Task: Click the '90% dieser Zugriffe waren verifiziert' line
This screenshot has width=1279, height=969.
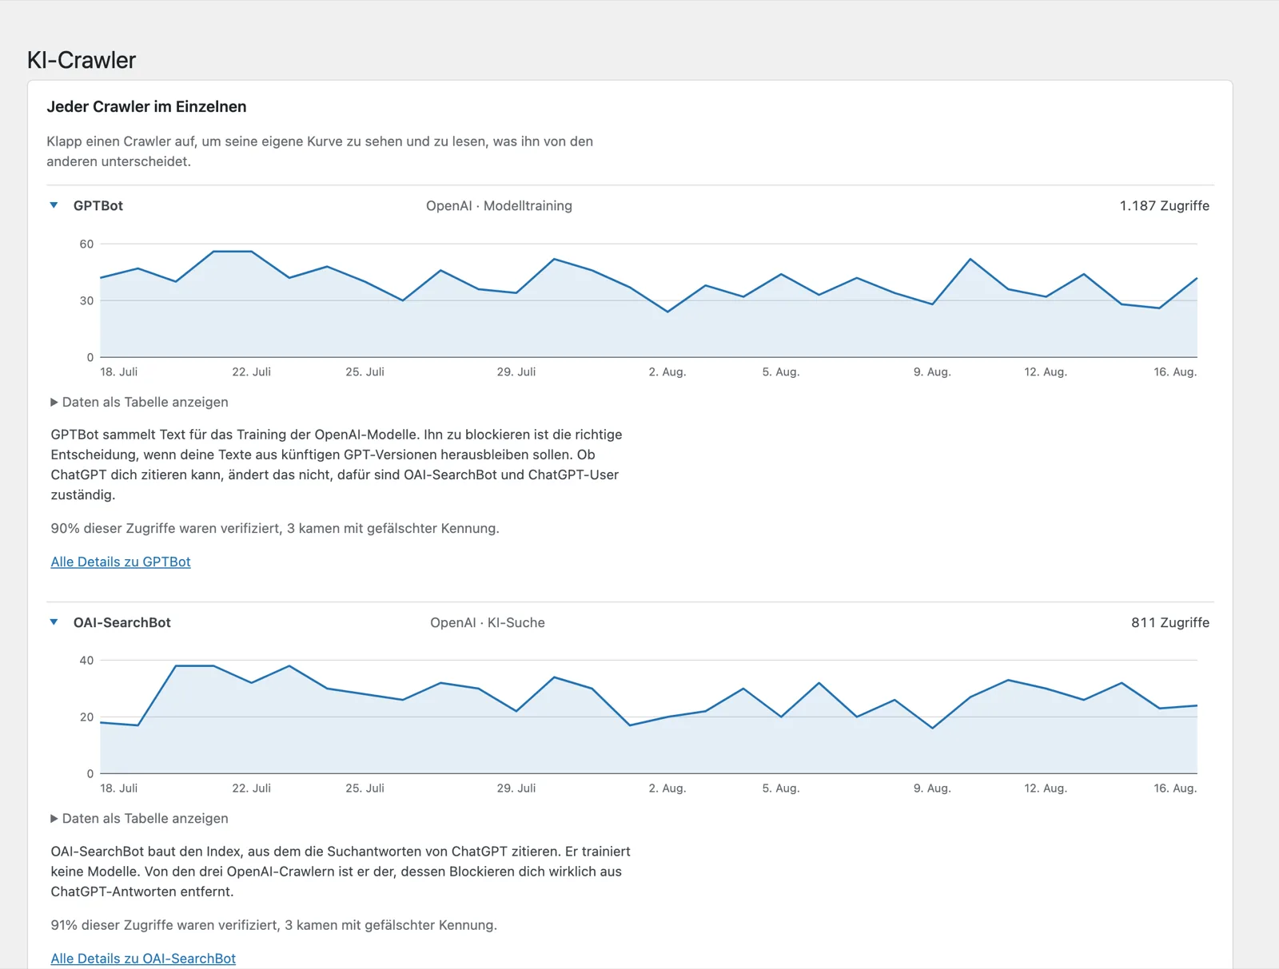Action: pos(275,528)
